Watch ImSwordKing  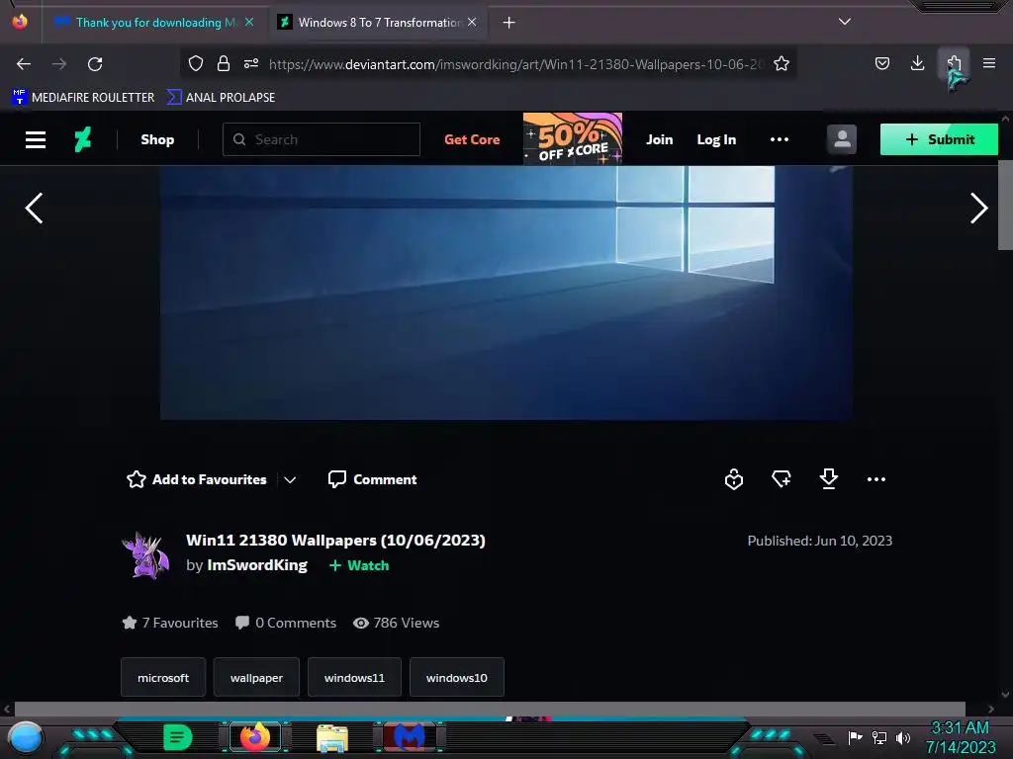click(359, 565)
